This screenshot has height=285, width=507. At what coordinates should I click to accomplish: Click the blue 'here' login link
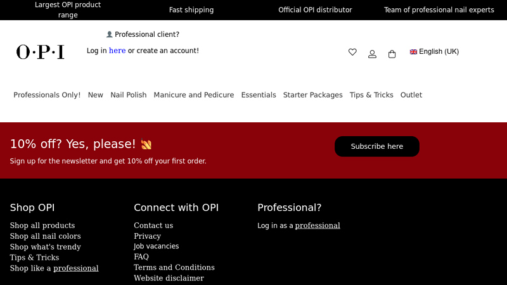(117, 51)
